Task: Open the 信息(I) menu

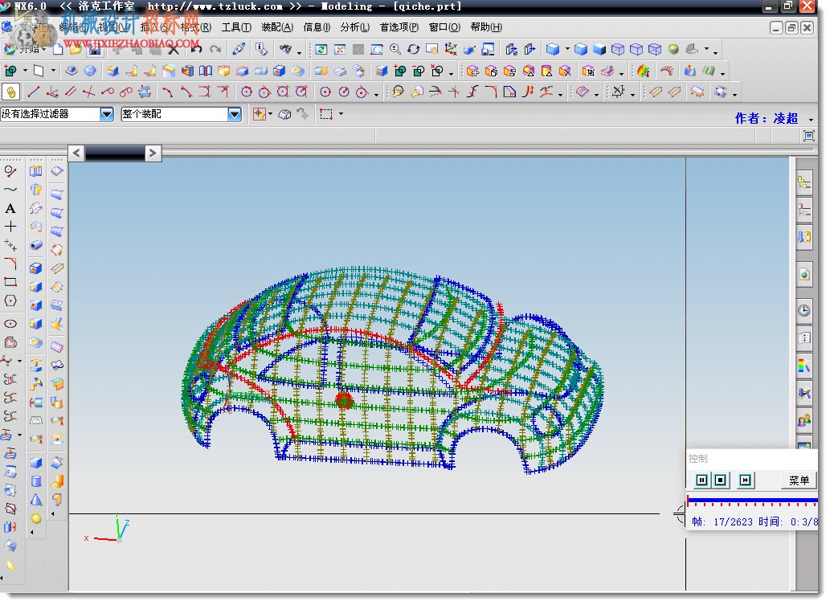Action: (317, 27)
